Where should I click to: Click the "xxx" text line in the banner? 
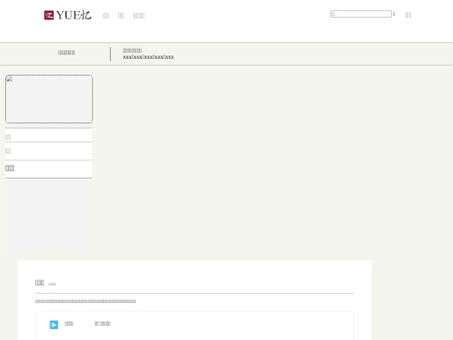tap(148, 57)
